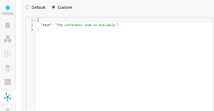Select the Custom radio button

54,7
